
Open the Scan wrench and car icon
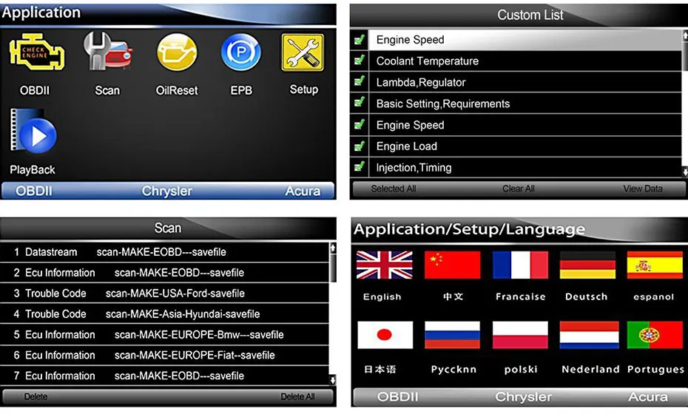108,51
